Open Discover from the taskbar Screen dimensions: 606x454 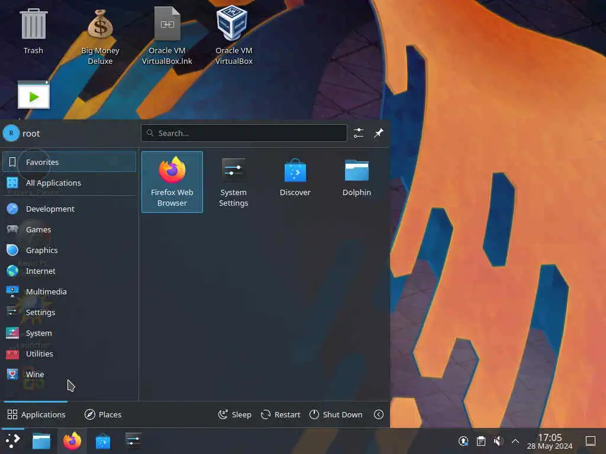pyautogui.click(x=103, y=441)
